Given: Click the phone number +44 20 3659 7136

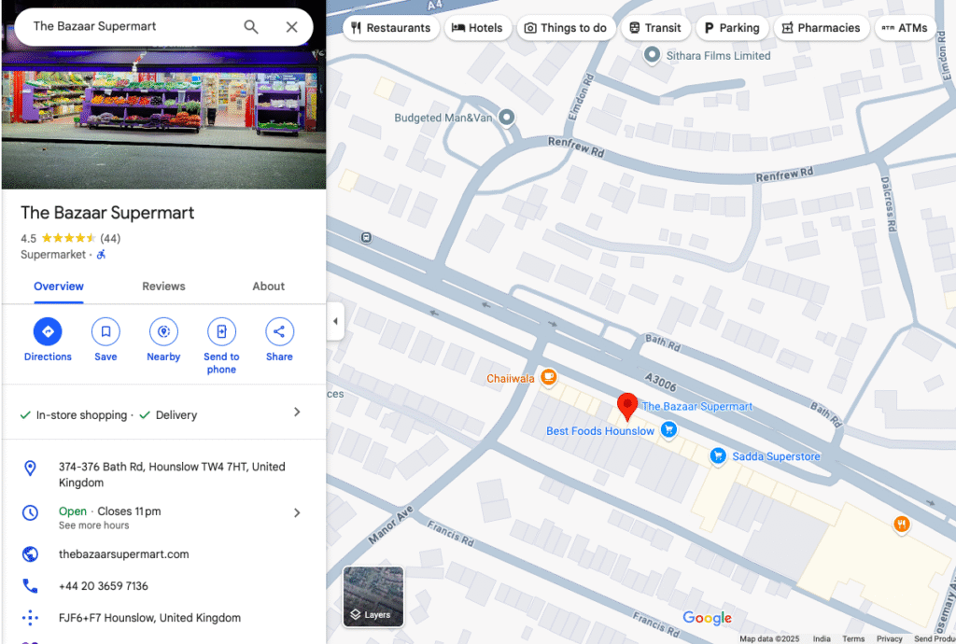Looking at the screenshot, I should point(103,586).
